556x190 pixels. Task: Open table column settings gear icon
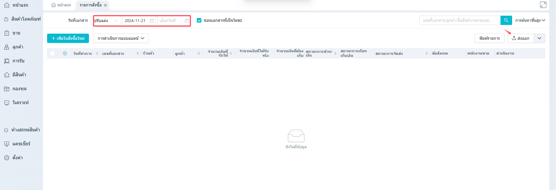pos(65,53)
